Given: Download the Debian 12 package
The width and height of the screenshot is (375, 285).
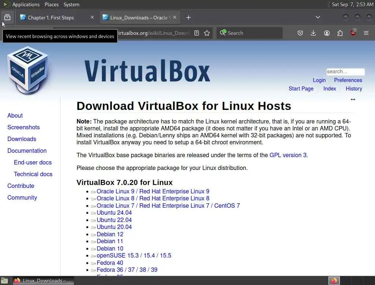Looking at the screenshot, I should pyautogui.click(x=110, y=234).
